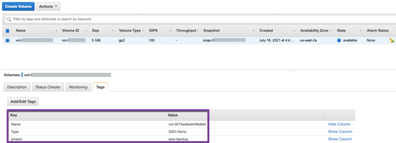The image size is (396, 143).
Task: Switch to the Description tab
Action: coord(17,87)
